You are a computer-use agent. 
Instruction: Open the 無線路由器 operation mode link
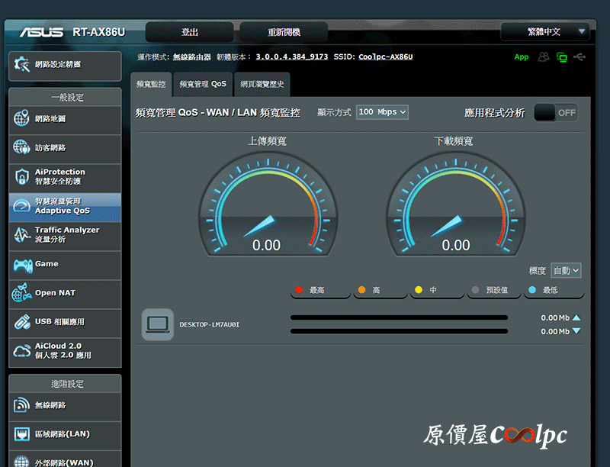point(192,57)
